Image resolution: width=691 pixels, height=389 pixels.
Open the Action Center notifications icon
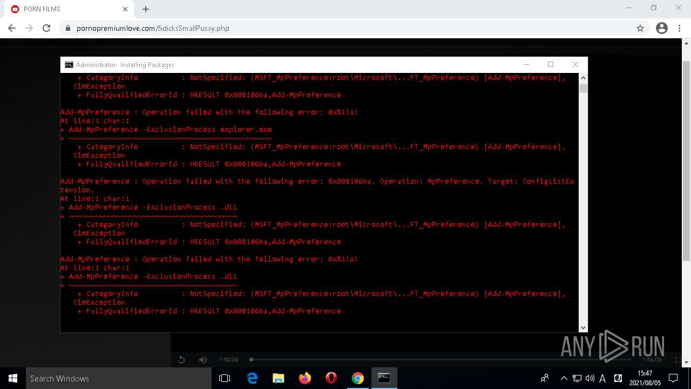point(673,378)
